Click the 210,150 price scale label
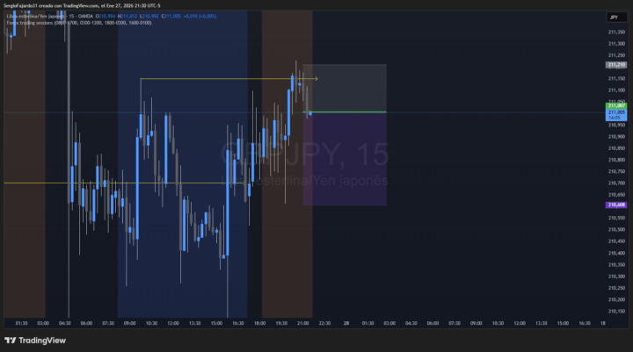Viewport: 633px width, 352px height. pyautogui.click(x=616, y=312)
